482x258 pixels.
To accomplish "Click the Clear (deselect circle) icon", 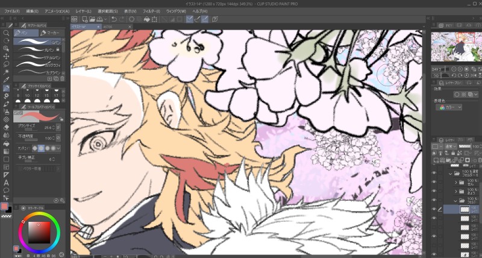I will click(x=131, y=19).
